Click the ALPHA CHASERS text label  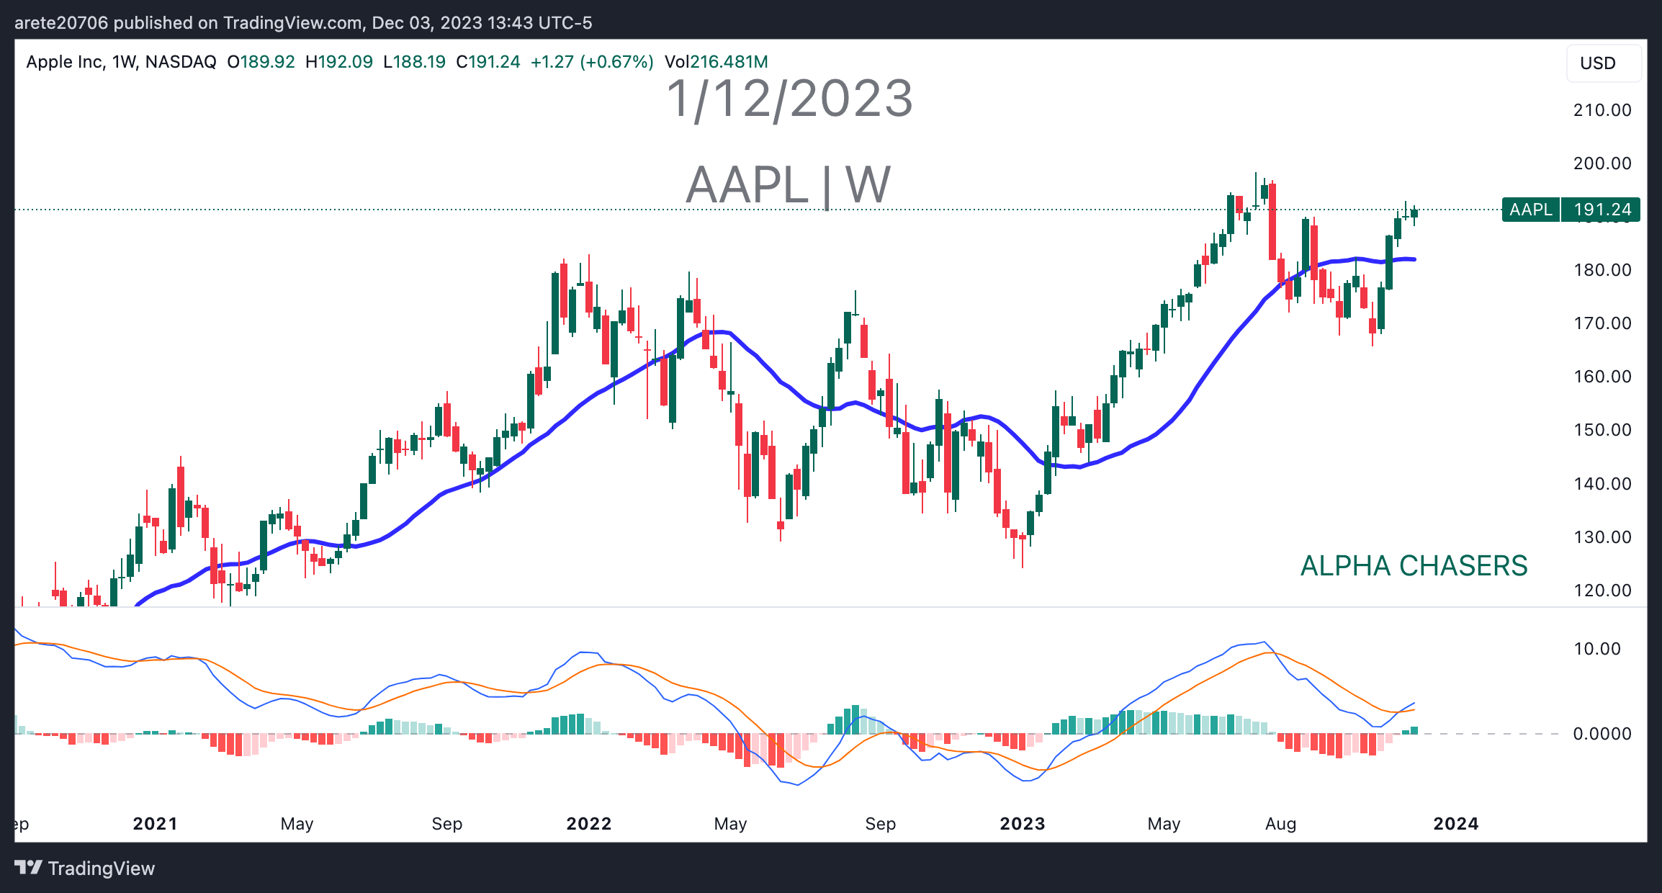tap(1414, 566)
